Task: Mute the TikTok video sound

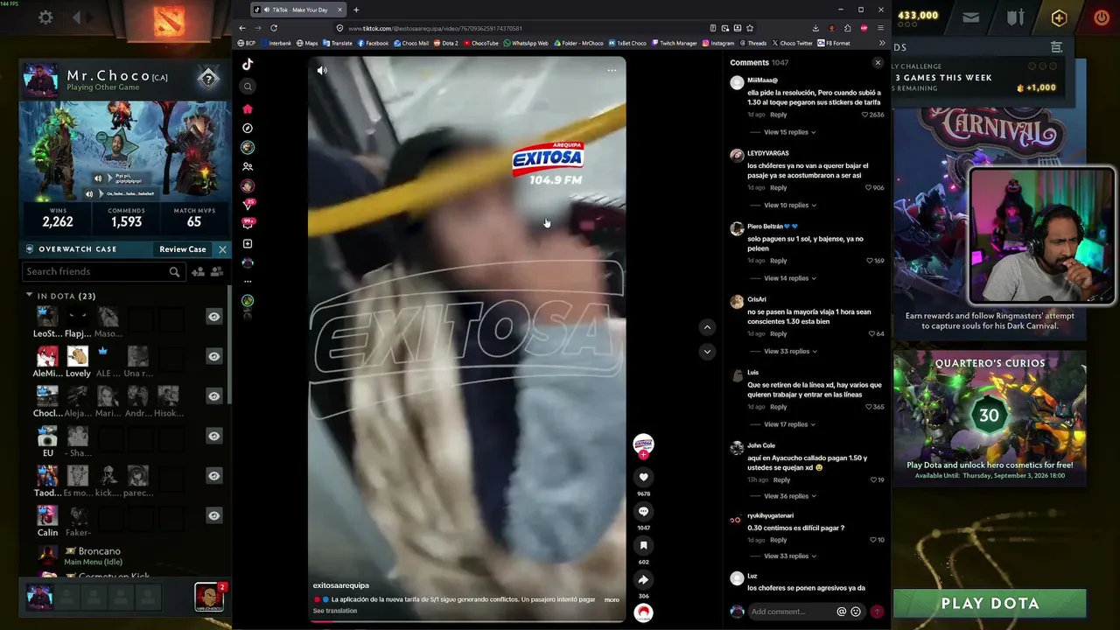Action: point(322,71)
